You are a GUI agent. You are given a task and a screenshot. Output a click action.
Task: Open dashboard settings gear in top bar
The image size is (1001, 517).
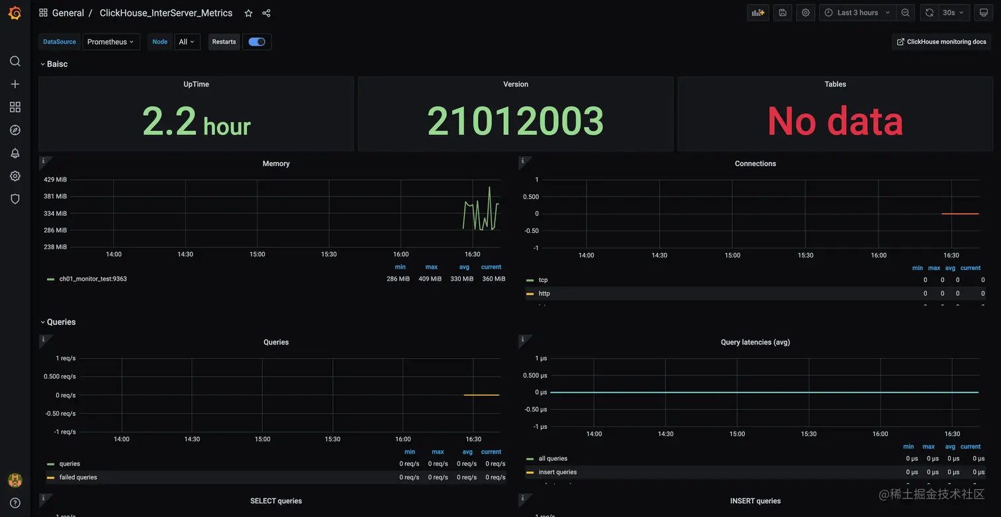(x=806, y=13)
